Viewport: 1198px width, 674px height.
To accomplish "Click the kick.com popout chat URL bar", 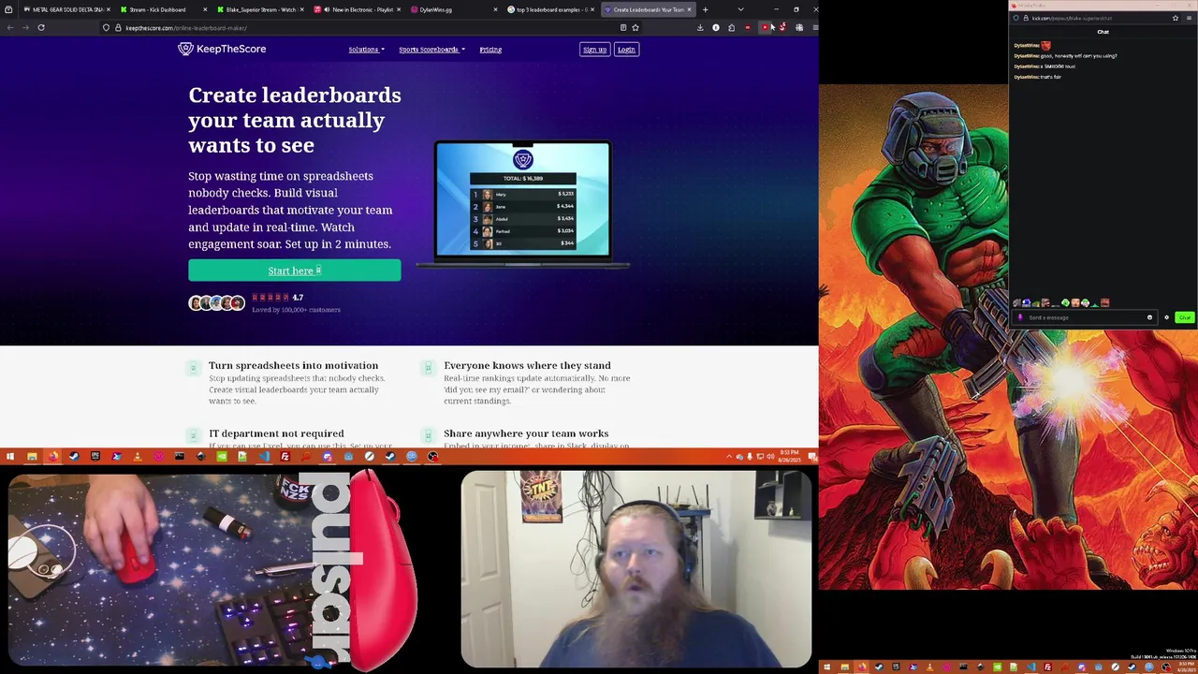I will (x=1095, y=18).
